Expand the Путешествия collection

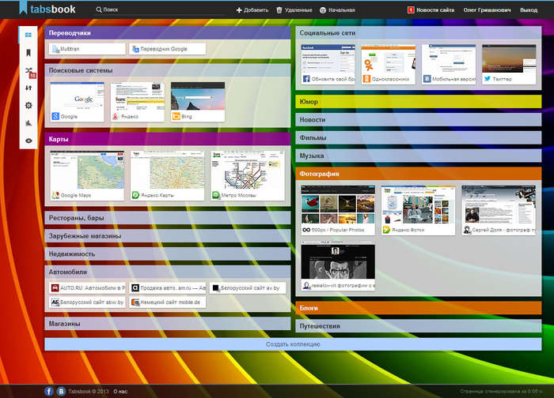[x=419, y=325]
